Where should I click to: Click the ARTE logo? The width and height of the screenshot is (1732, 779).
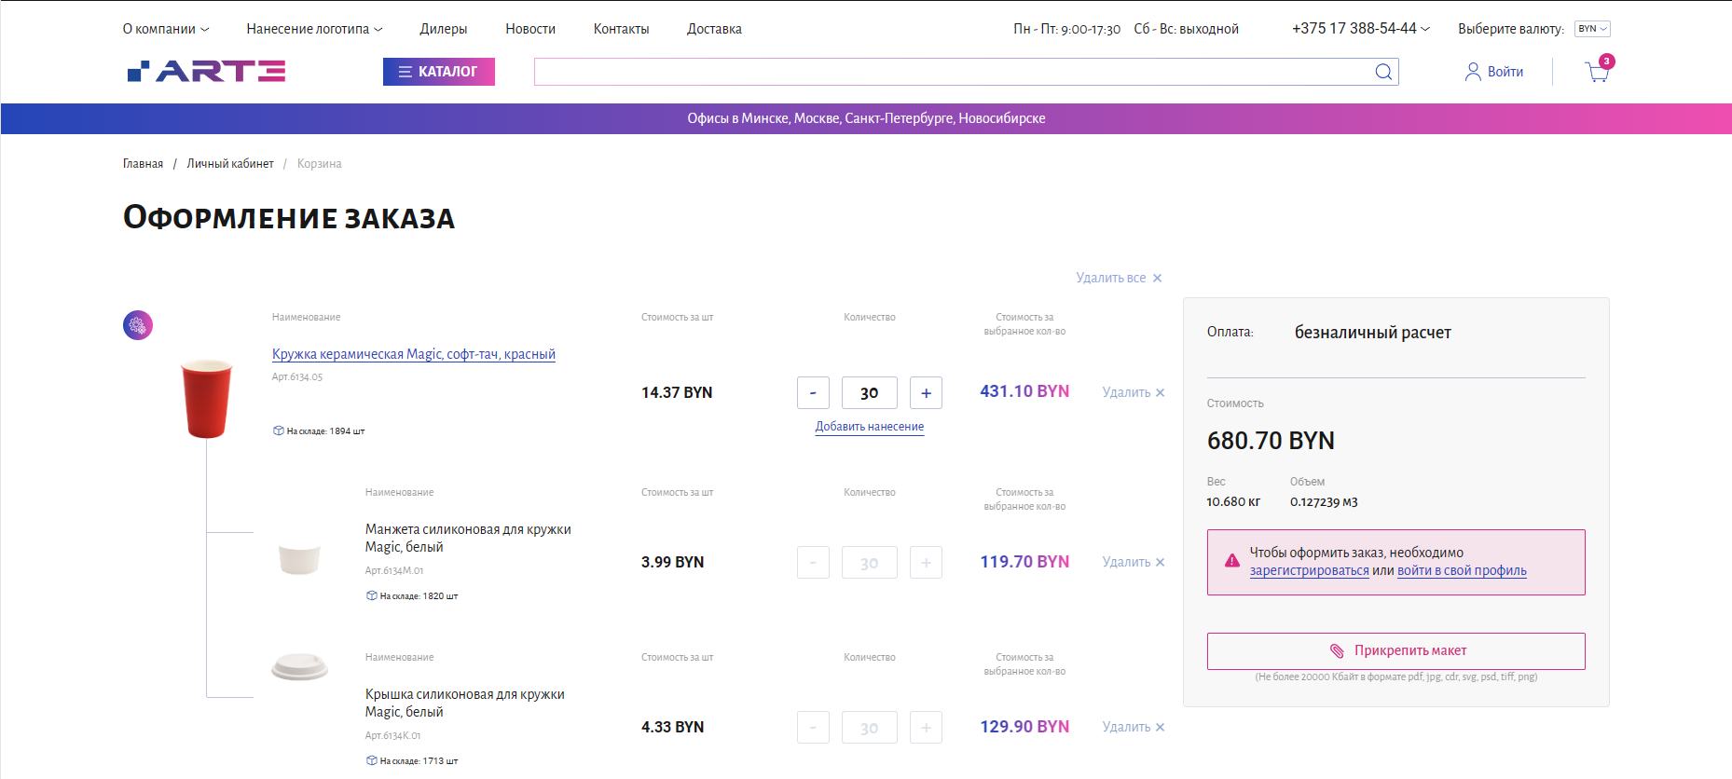coord(206,72)
